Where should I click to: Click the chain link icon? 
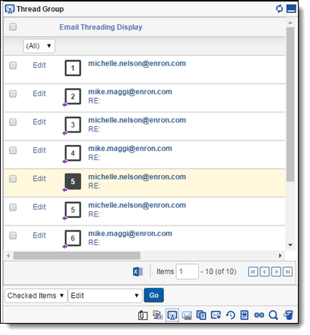259,315
